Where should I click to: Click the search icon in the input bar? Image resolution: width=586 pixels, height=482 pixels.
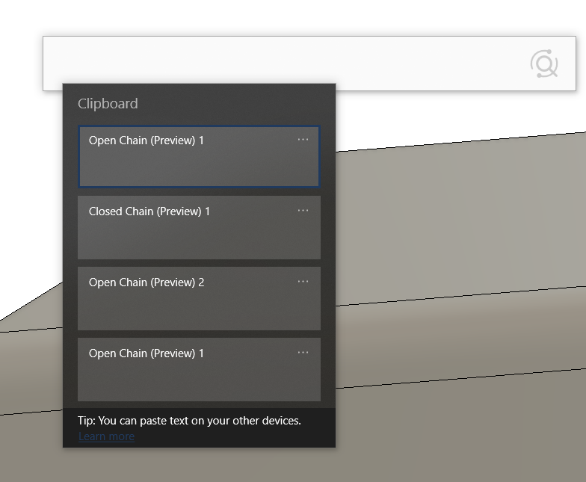[x=544, y=64]
